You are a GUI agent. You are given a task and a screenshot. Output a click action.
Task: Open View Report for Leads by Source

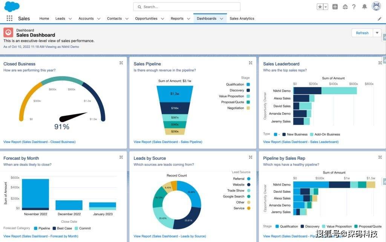[x=170, y=236]
